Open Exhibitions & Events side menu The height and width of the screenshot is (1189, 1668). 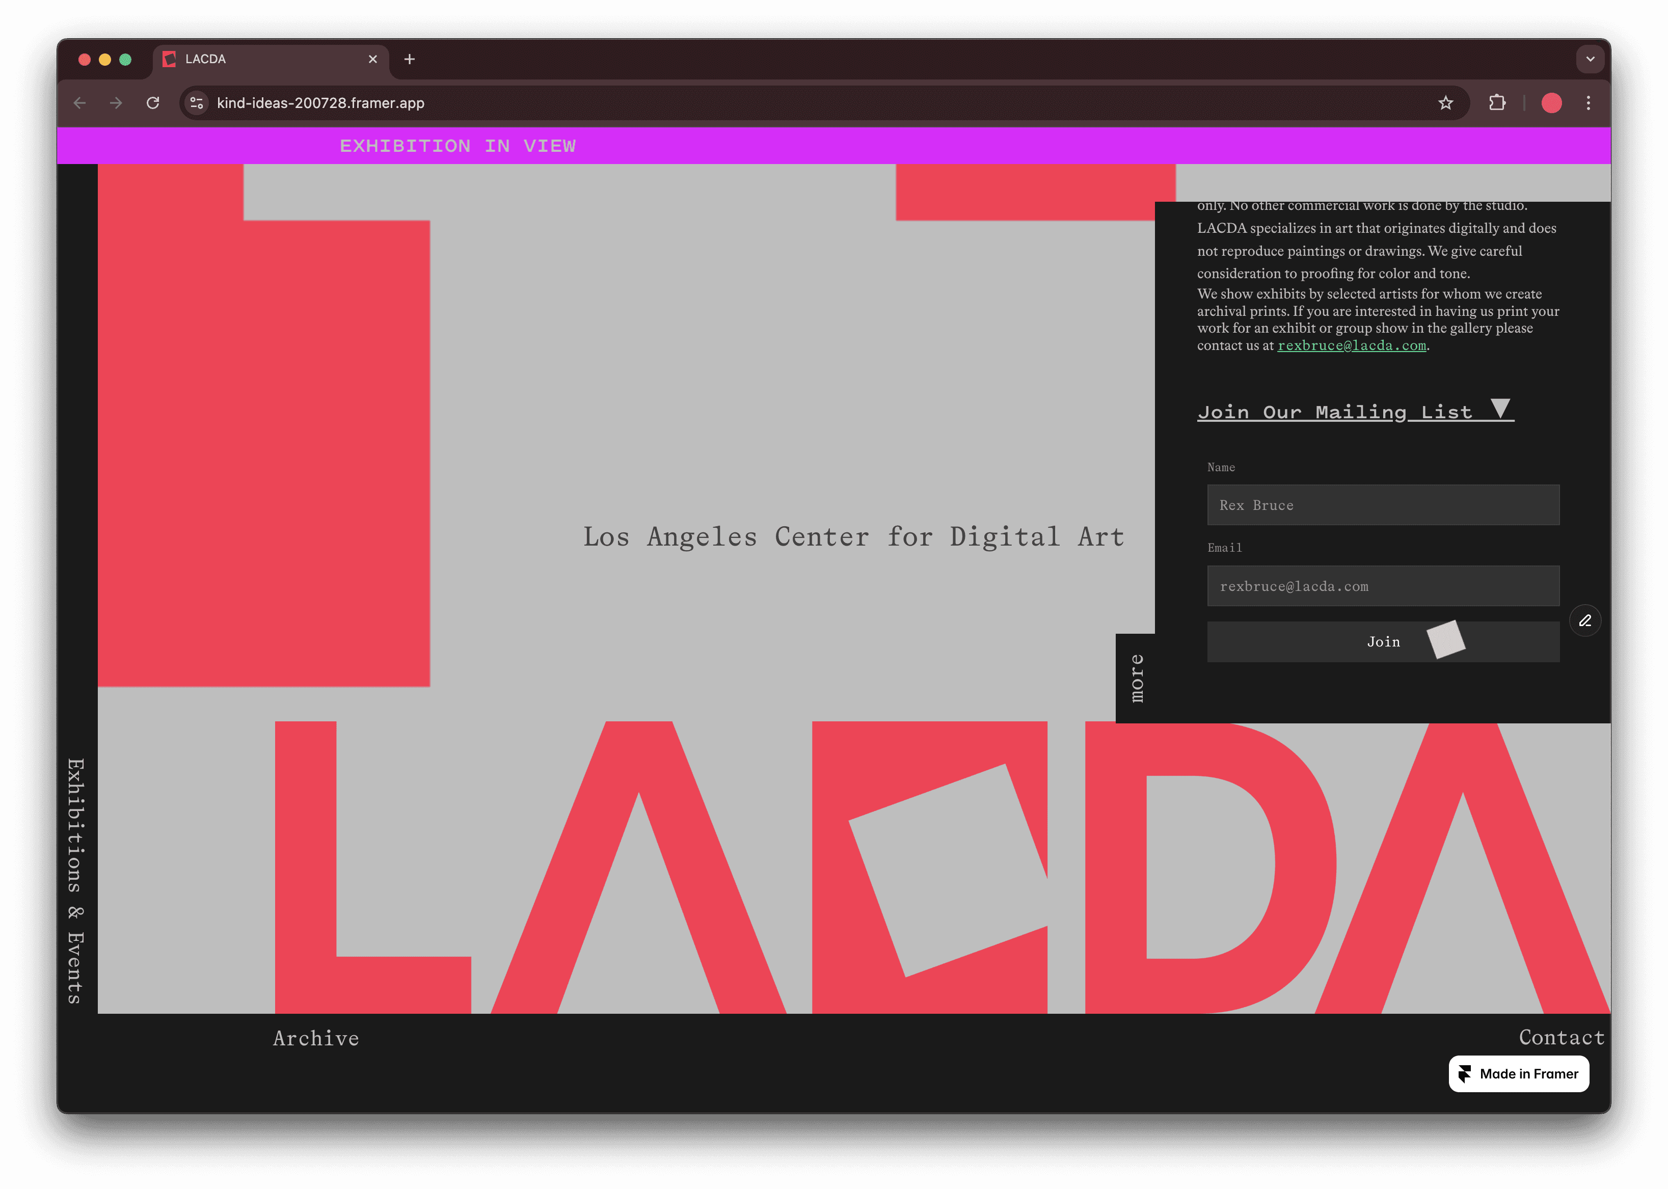76,880
